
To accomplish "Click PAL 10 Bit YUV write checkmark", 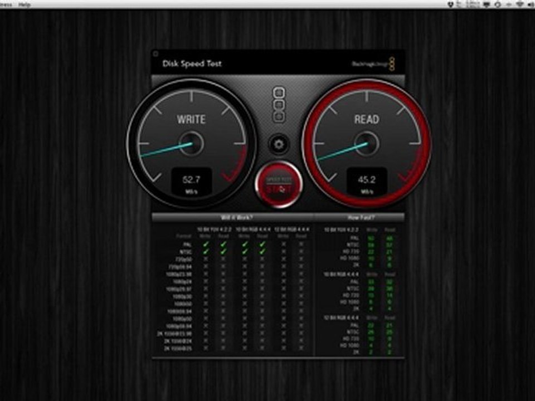I will [206, 244].
